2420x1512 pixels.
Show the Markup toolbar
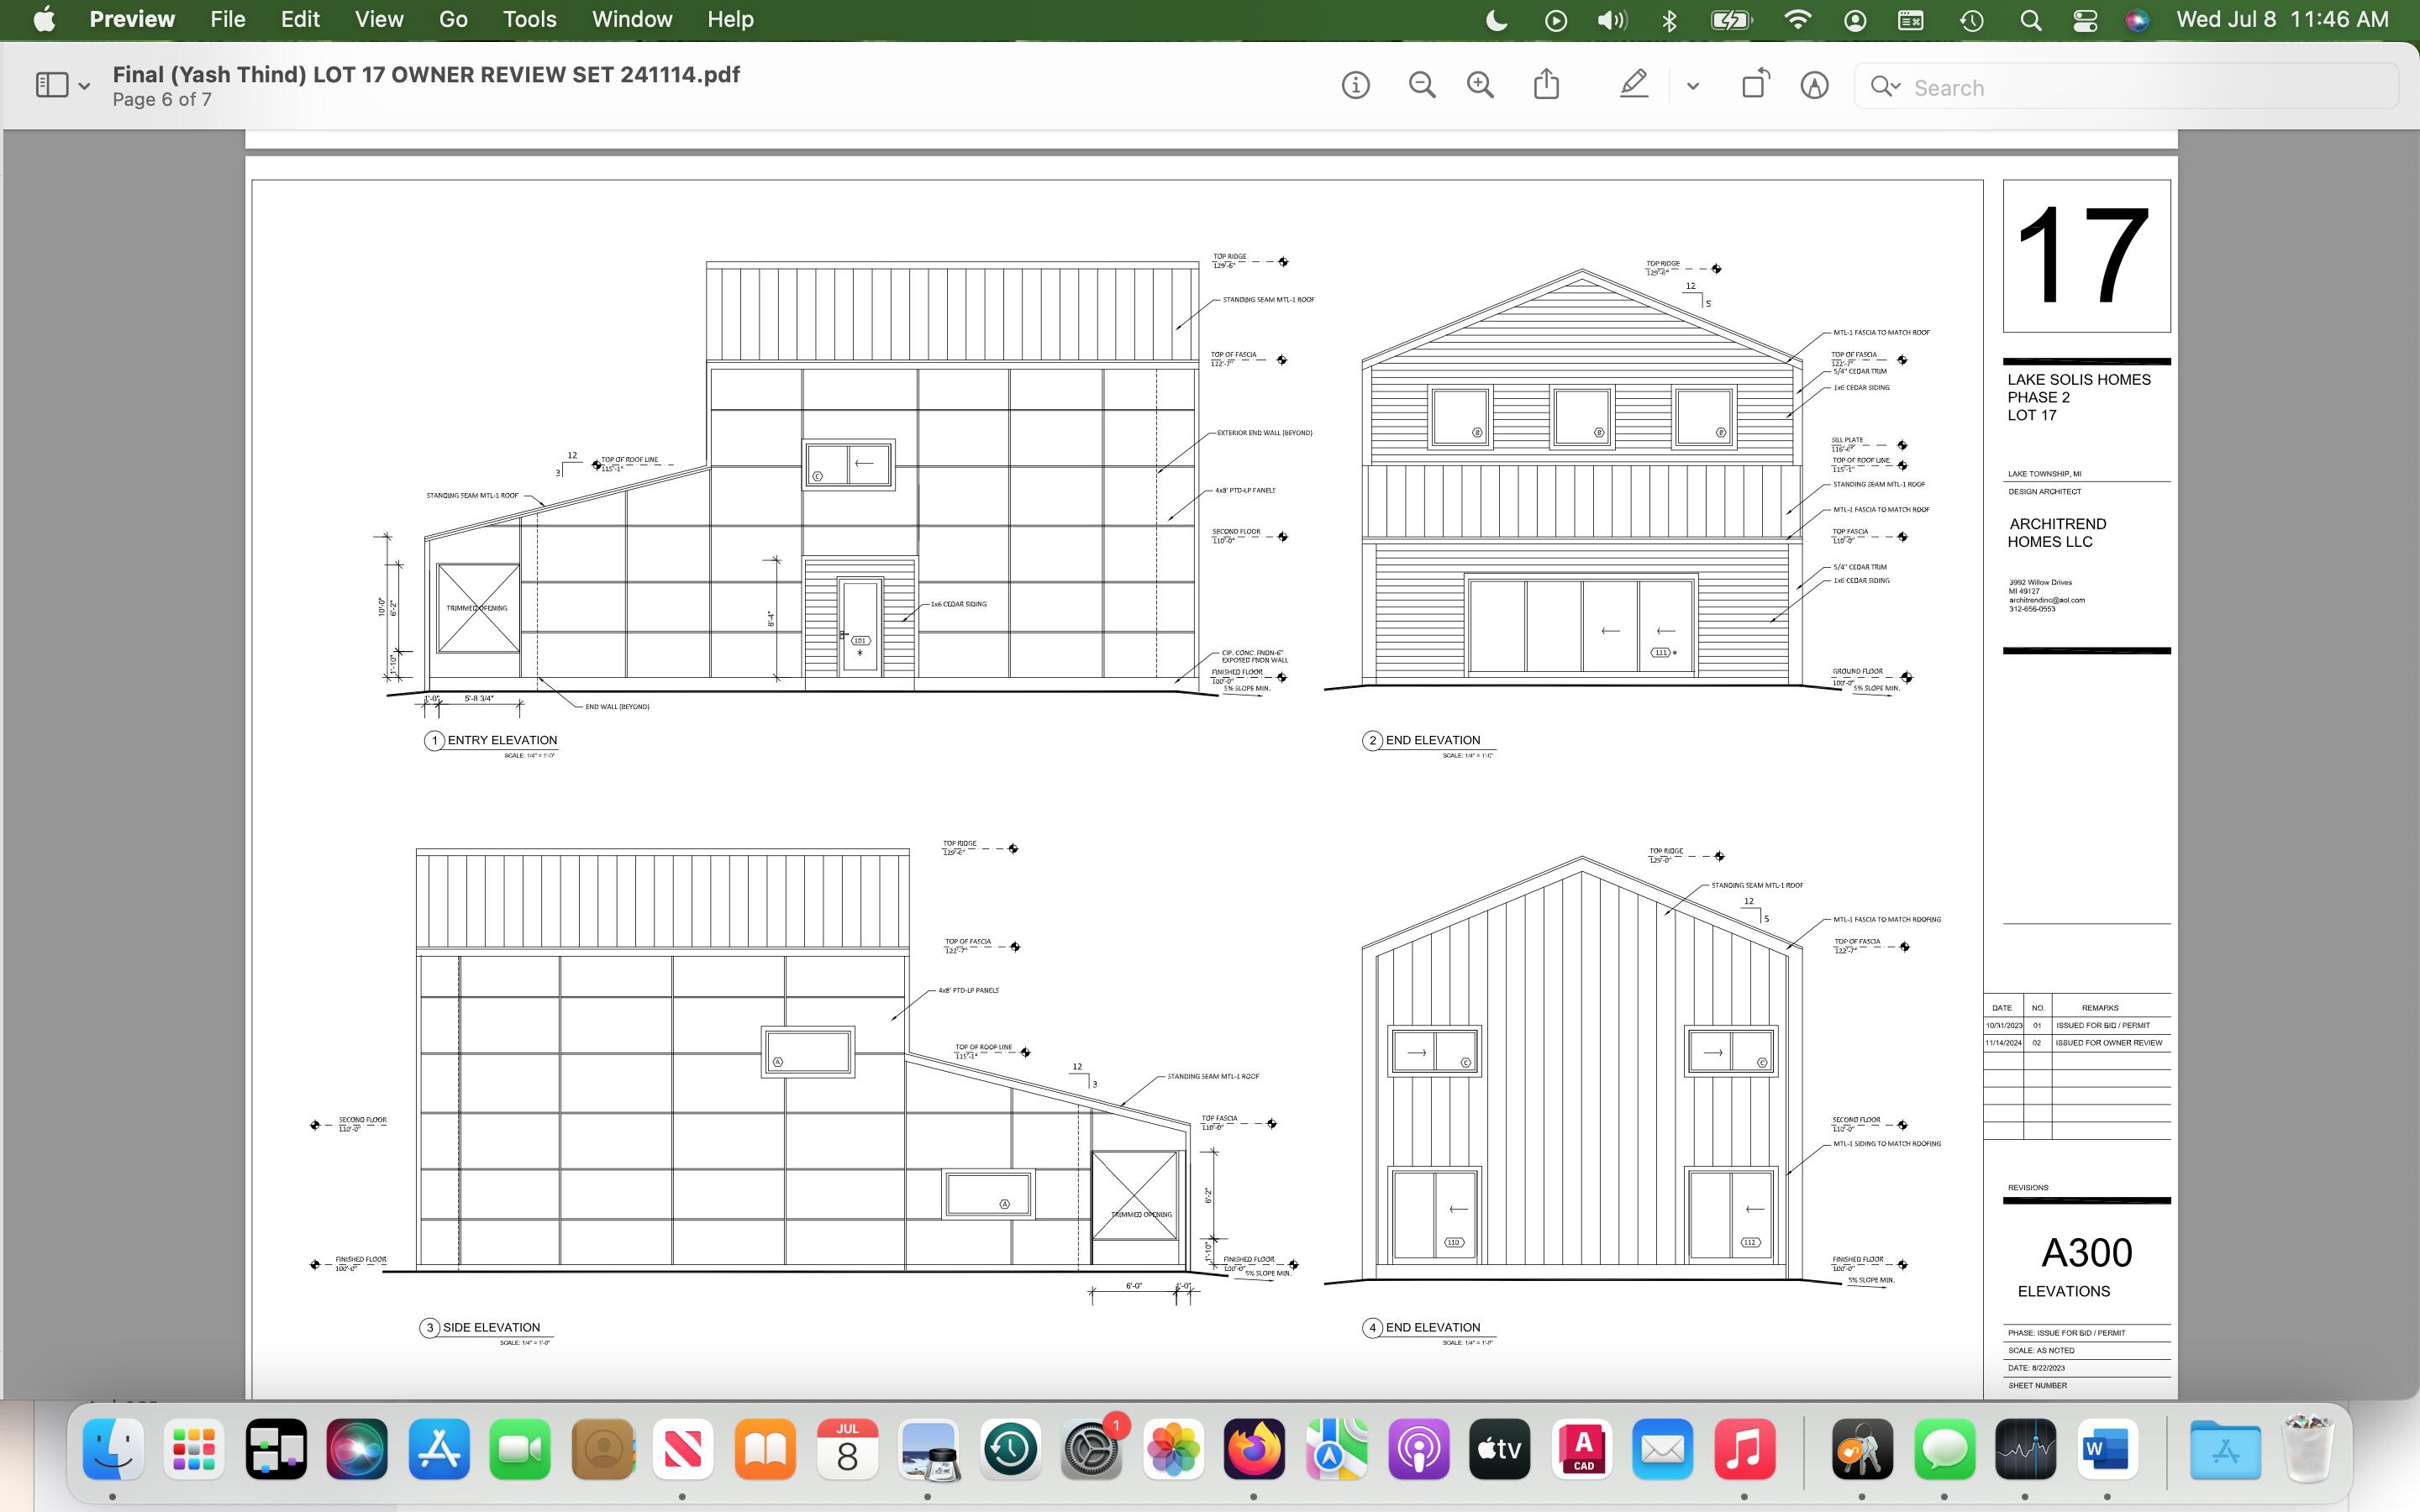click(1814, 86)
